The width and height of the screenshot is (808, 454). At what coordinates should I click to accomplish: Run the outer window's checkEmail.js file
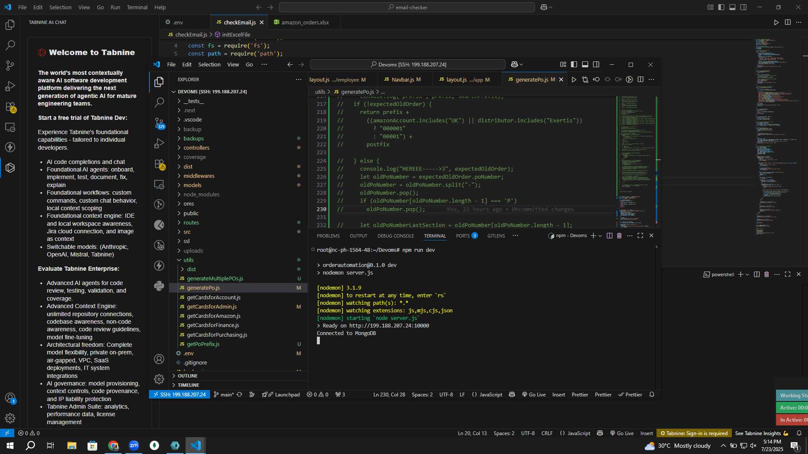pyautogui.click(x=776, y=22)
